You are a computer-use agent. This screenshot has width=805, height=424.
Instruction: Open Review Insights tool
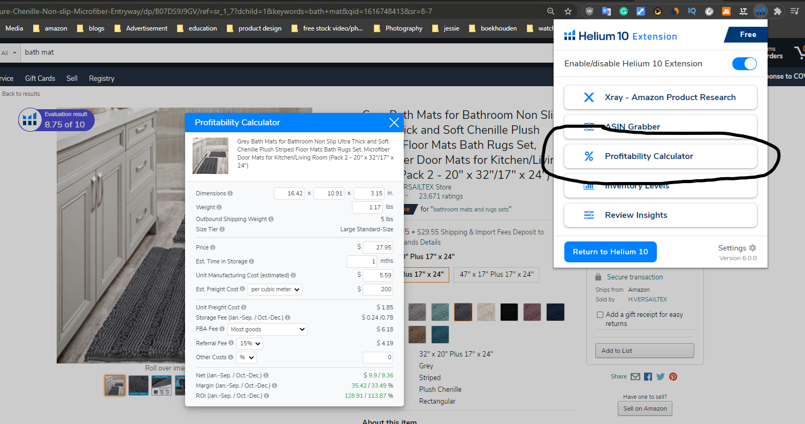tap(661, 215)
